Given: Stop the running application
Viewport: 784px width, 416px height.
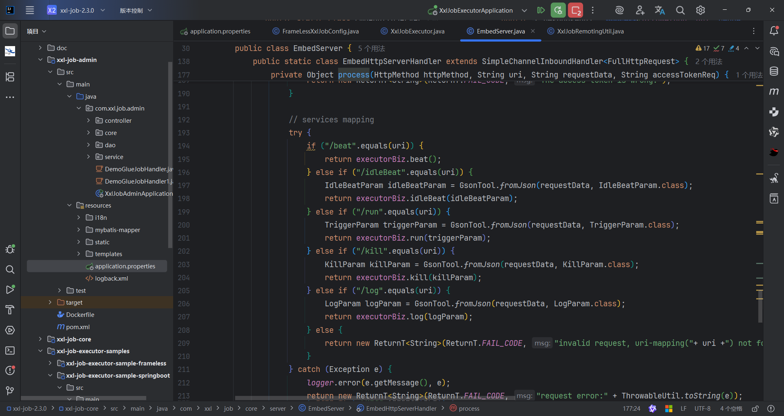Looking at the screenshot, I should pyautogui.click(x=576, y=10).
